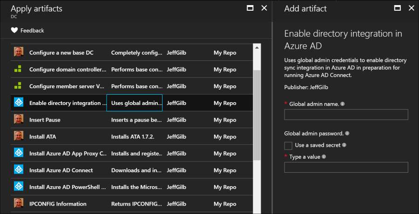Click info icon beside Use a saved secret
This screenshot has height=214, width=419.
tap(344, 145)
